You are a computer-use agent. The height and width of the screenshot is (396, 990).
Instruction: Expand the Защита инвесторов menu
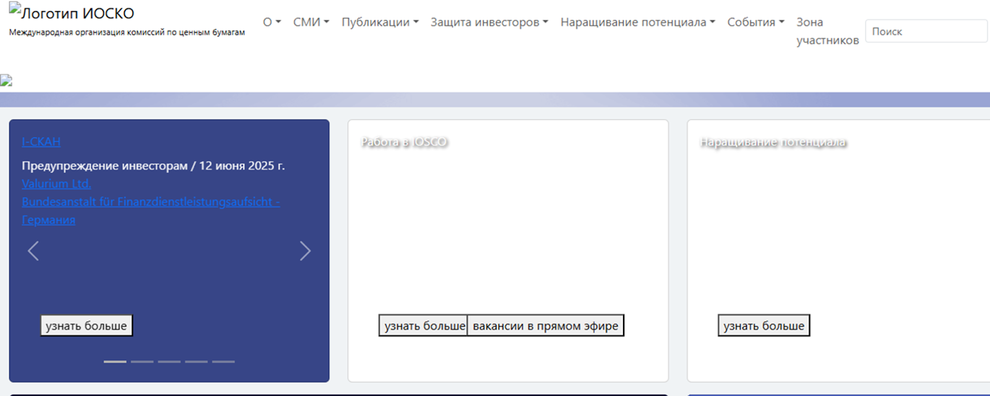[x=489, y=22]
